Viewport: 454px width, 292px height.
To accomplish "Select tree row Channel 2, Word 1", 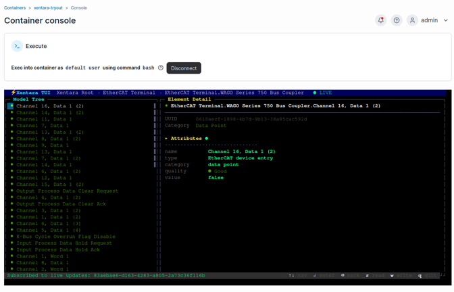I will tap(43, 269).
